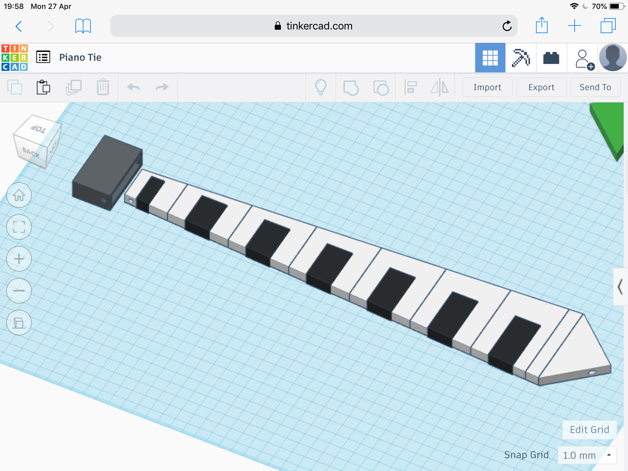This screenshot has height=471, width=628.
Task: Click the Export button
Action: coord(541,87)
